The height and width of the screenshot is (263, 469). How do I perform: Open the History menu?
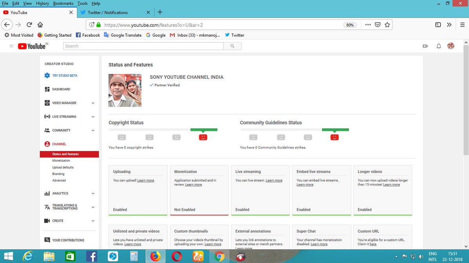(43, 3)
